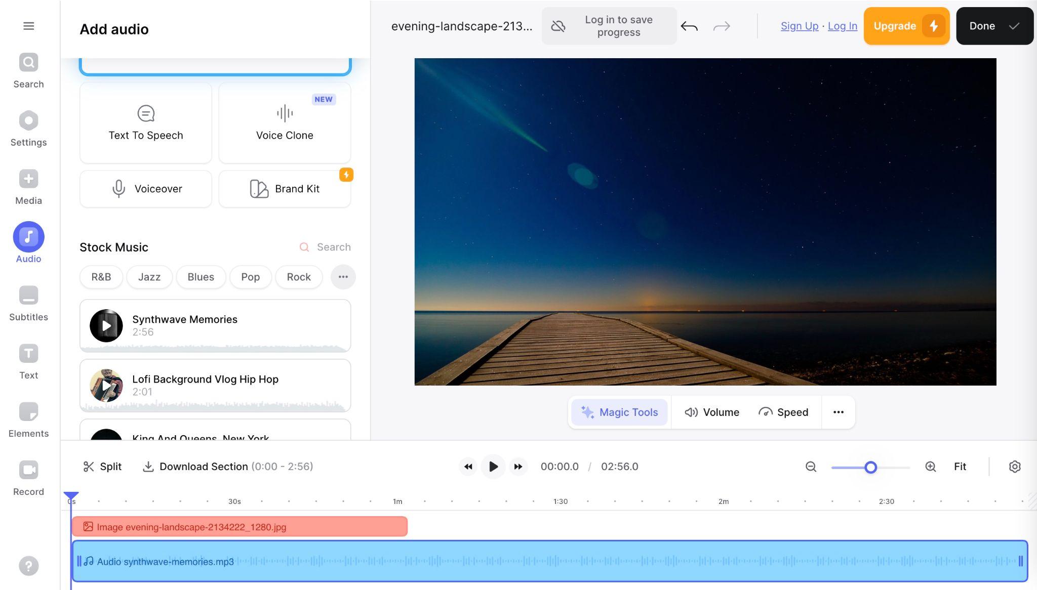Screen dimensions: 1037x590
Task: Open timeline settings gear
Action: [1015, 467]
